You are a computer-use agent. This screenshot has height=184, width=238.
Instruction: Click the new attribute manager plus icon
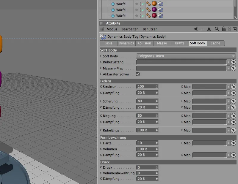[x=235, y=29]
